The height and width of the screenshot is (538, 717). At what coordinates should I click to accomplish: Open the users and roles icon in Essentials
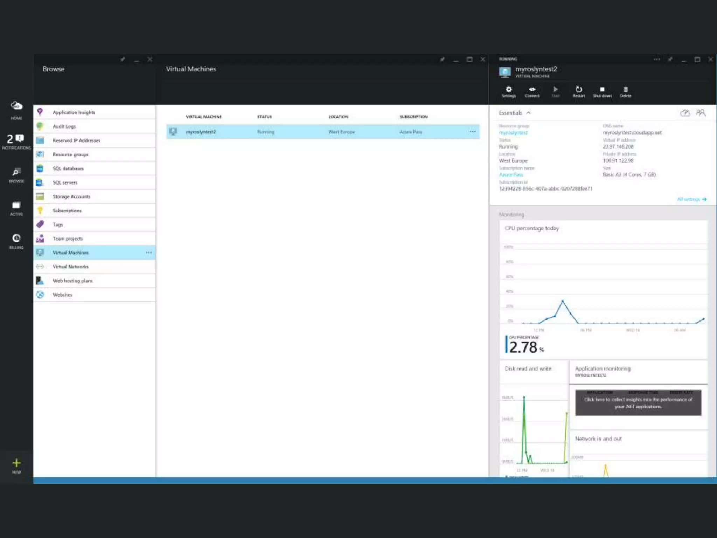(701, 112)
